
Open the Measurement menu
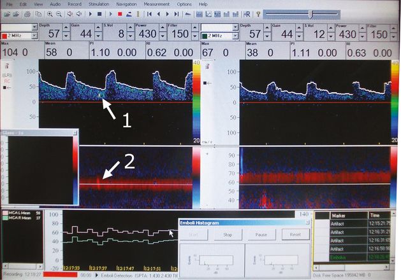[156, 4]
